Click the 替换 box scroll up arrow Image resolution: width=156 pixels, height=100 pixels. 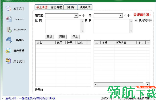pos(131,21)
